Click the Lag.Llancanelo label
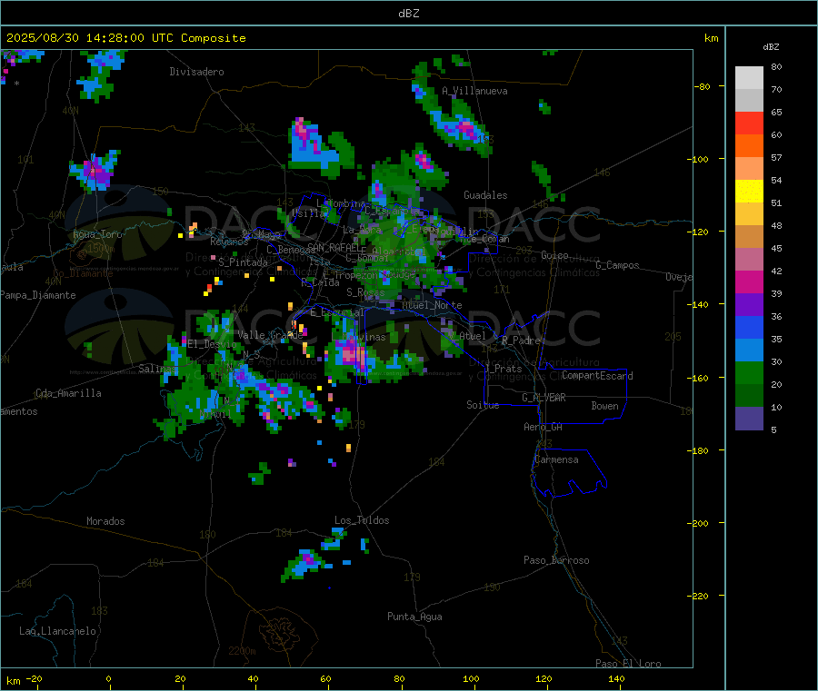Screen dimensions: 818x691 pos(58,631)
